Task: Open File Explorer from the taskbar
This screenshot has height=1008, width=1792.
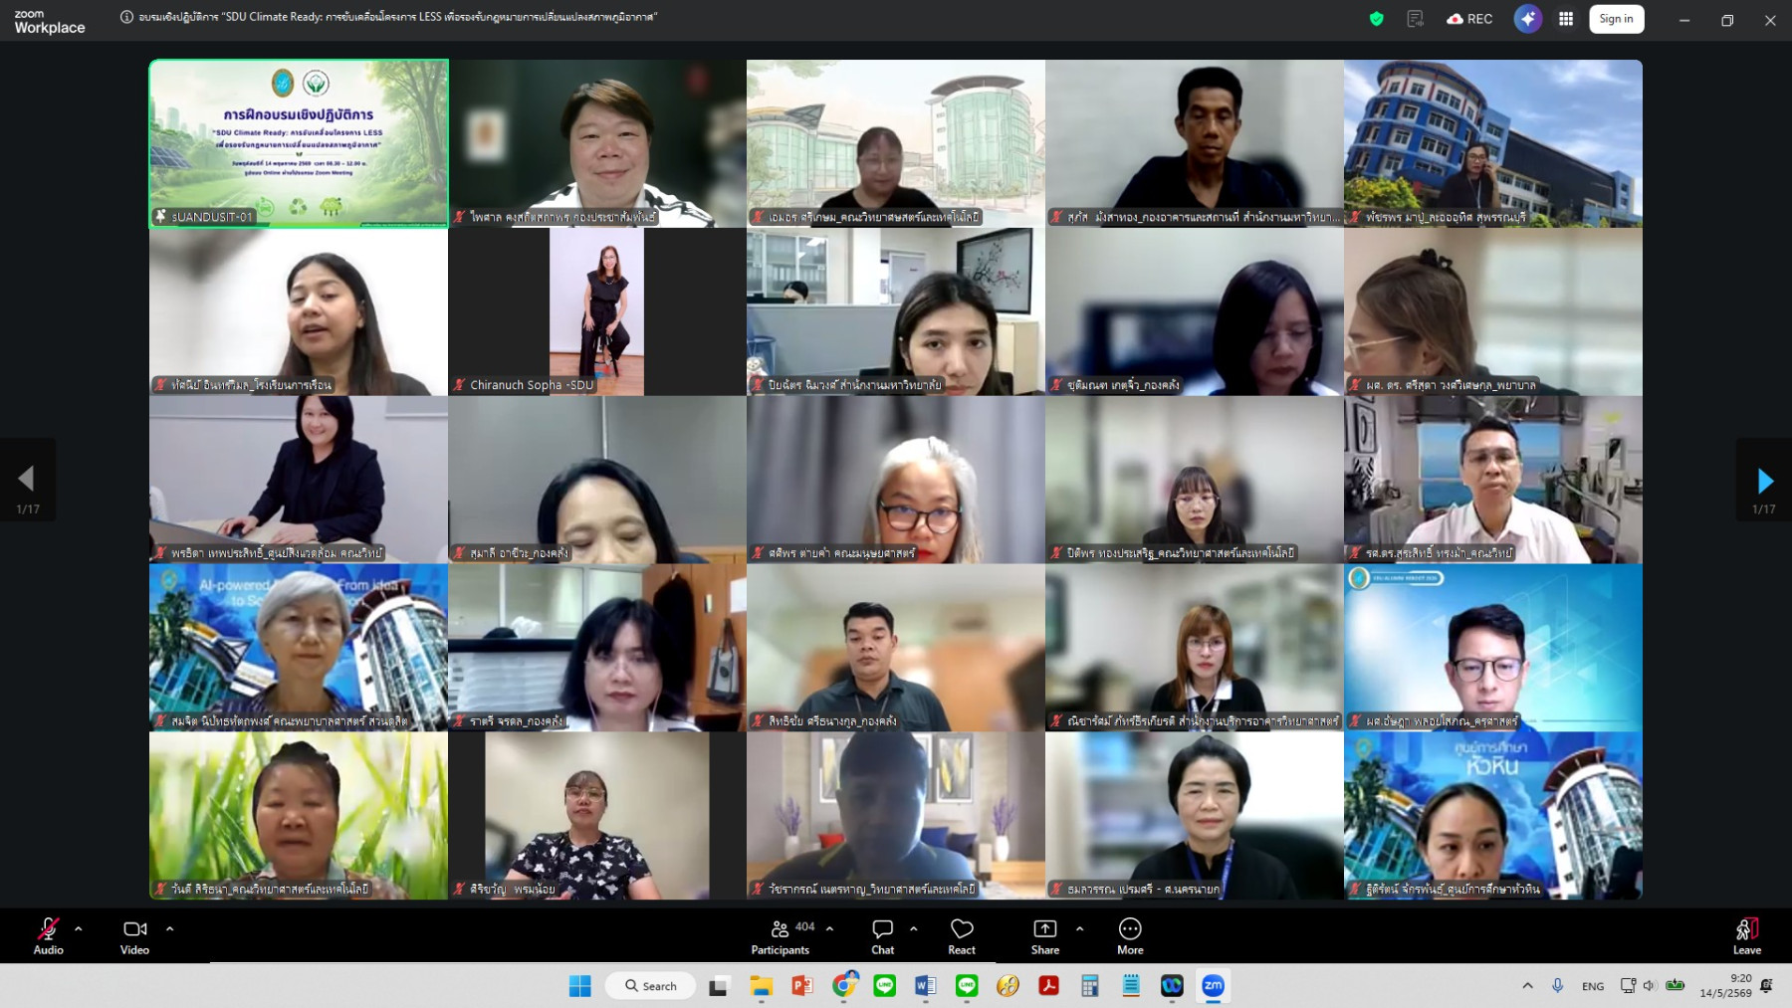Action: point(761,986)
